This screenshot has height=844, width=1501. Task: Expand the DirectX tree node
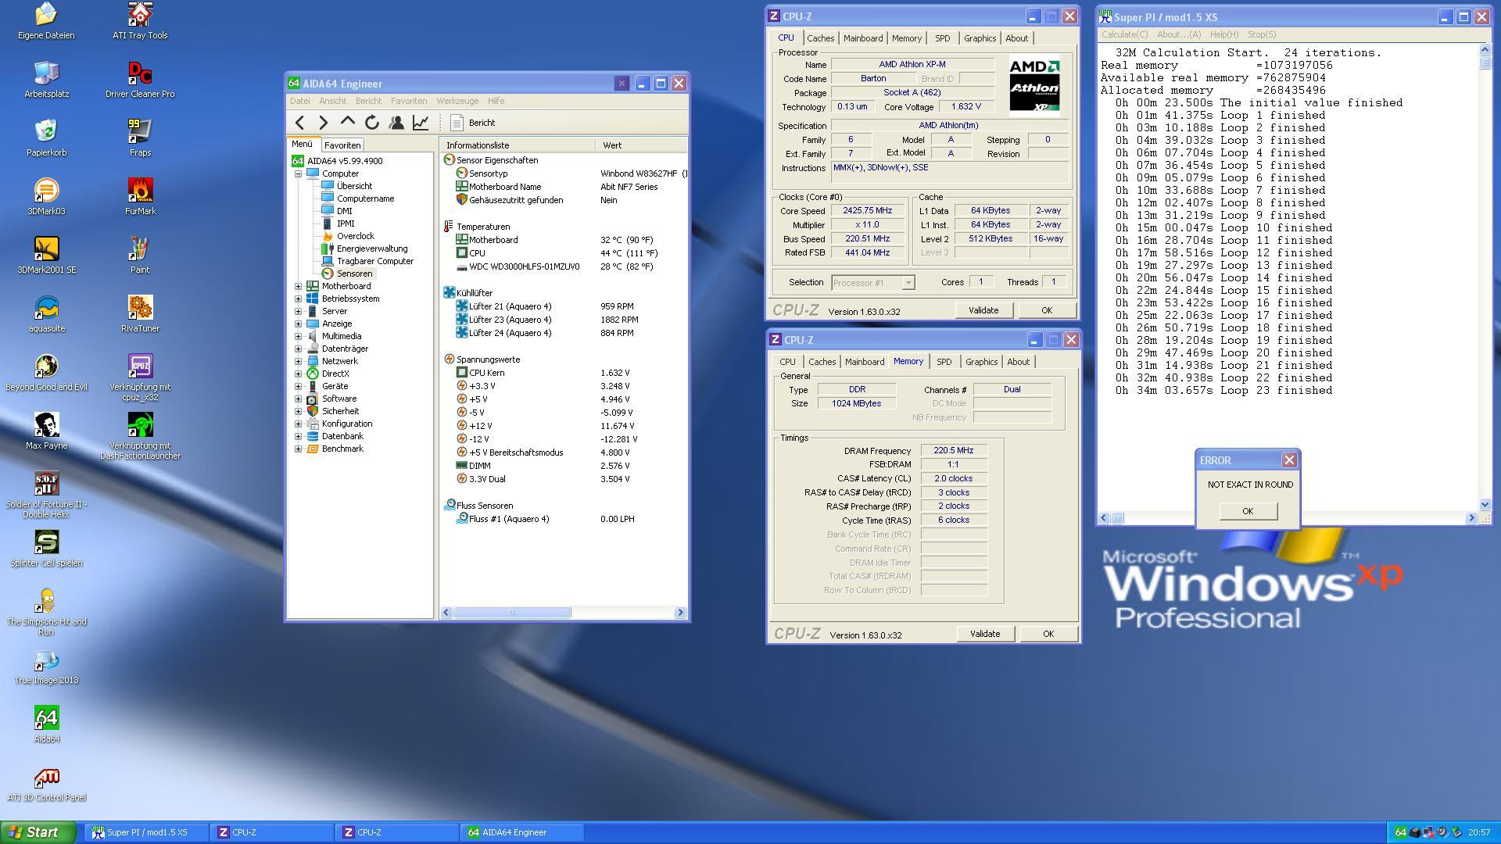[298, 374]
